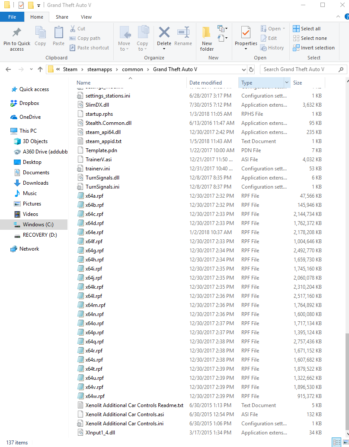Open the Help question mark

347,16
